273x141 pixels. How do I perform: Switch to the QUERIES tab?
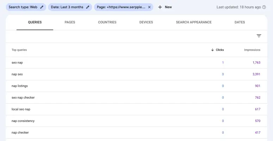35,22
